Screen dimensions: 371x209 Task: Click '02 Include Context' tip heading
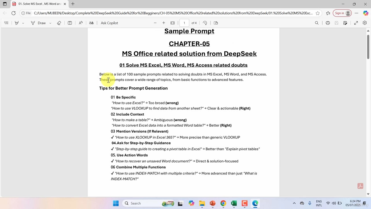click(x=127, y=114)
